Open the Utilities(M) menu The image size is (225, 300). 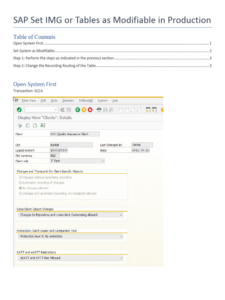tap(86, 101)
